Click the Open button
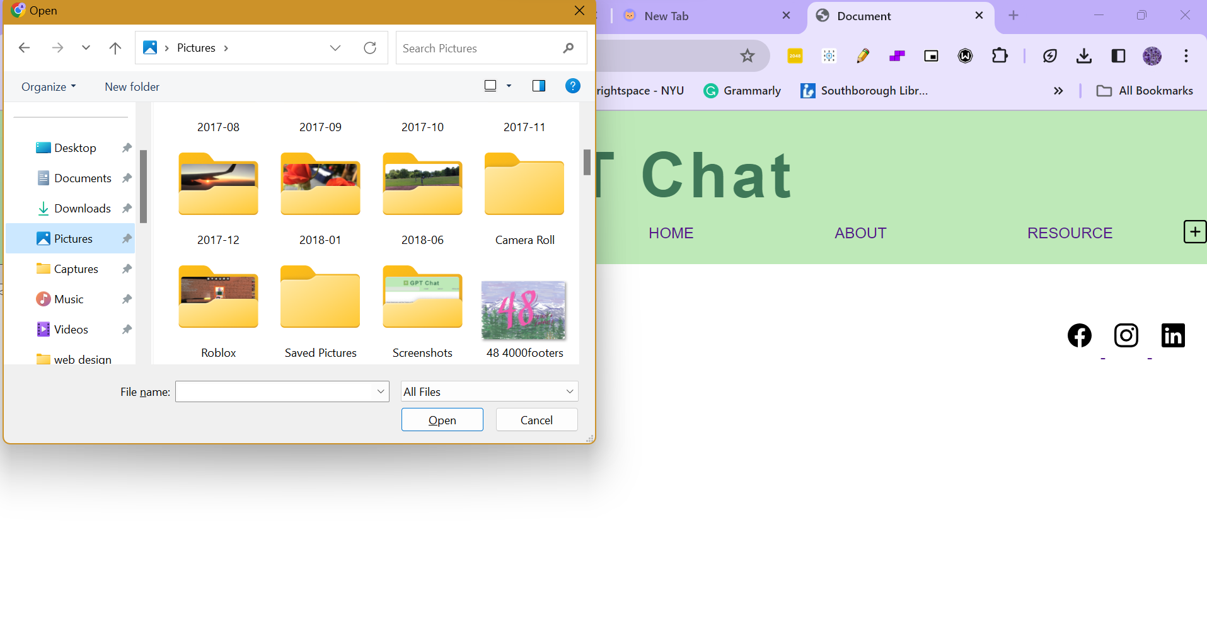 pos(442,419)
